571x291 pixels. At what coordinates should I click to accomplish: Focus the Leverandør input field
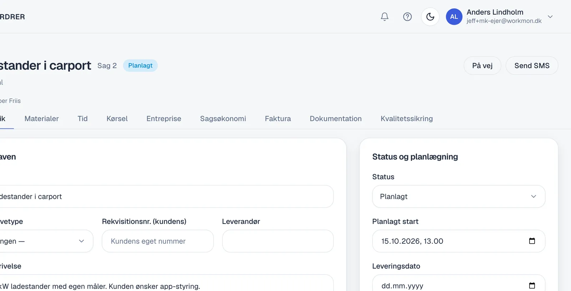coord(278,241)
